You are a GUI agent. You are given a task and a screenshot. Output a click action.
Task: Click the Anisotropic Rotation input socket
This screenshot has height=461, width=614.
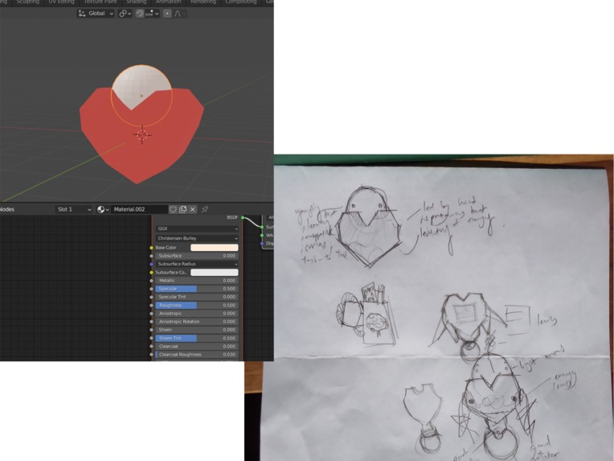coord(152,322)
